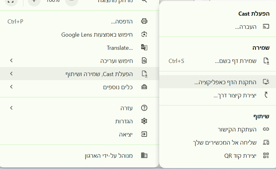276x169 pixels.
Task: Click the יציאה exit icon
Action: click(x=144, y=134)
